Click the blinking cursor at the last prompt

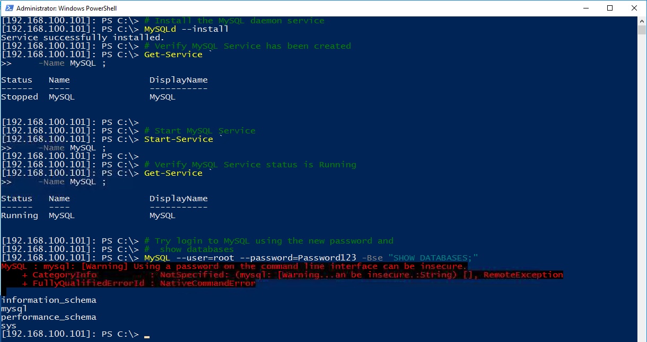coord(147,336)
